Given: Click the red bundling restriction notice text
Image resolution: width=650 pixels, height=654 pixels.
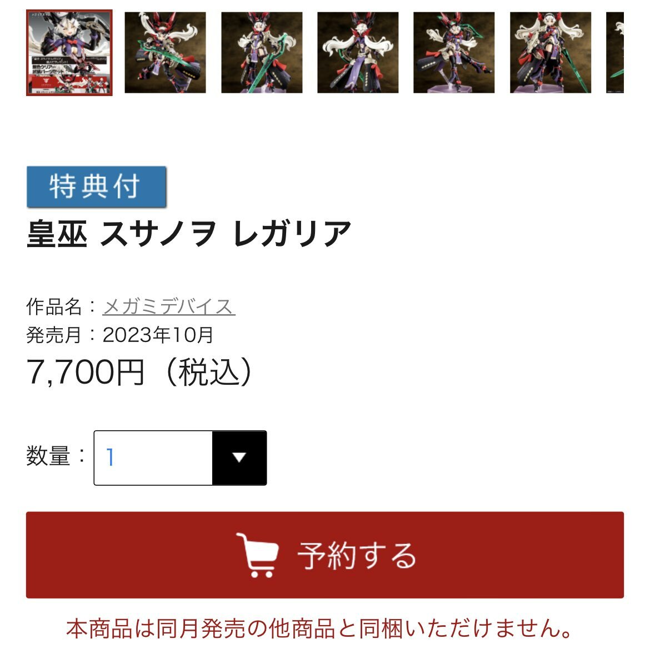Looking at the screenshot, I should click(x=319, y=628).
